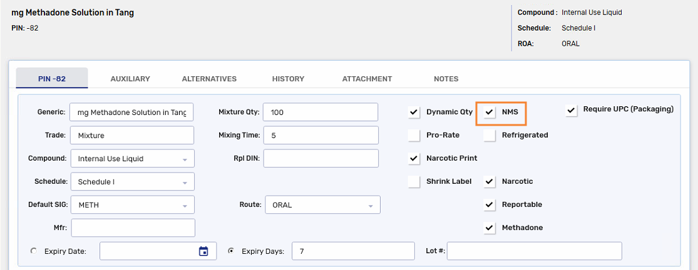Enable the Pro-Rate option
Screen dimensions: 698x270
[x=414, y=135]
